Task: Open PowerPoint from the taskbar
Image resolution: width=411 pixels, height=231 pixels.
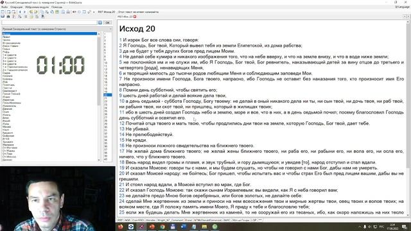Action: [152, 227]
